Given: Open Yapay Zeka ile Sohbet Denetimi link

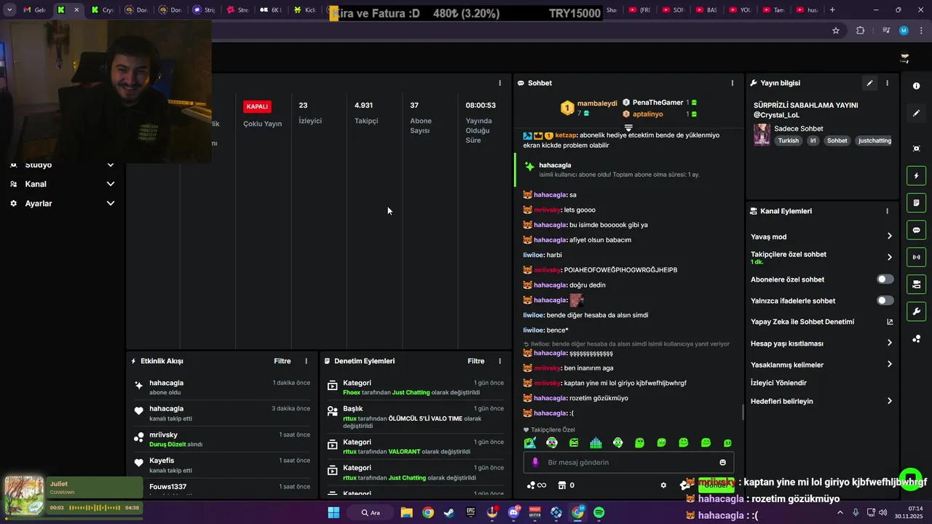Looking at the screenshot, I should click(x=821, y=322).
